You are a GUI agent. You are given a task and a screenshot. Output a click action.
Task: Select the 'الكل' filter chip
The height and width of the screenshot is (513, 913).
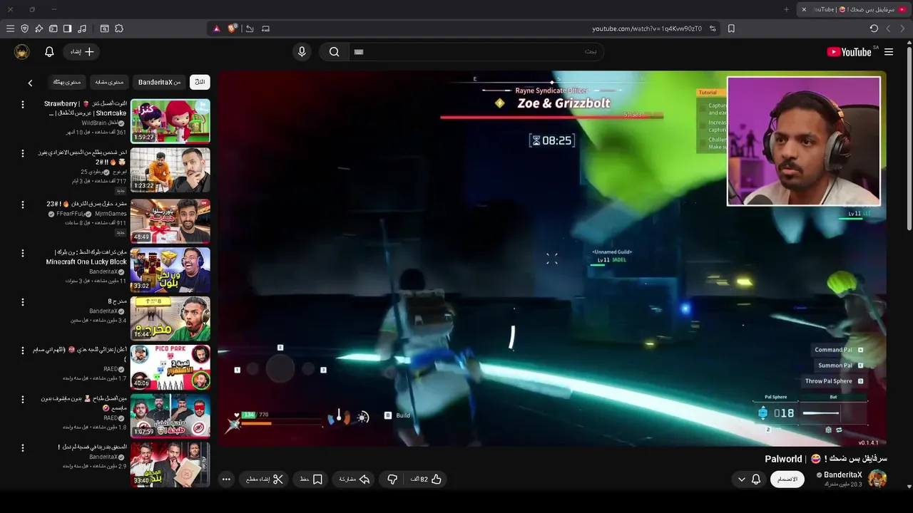(x=200, y=82)
